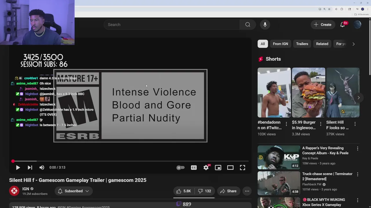The height and width of the screenshot is (208, 371).
Task: Open more actions menu below video
Action: 247,191
